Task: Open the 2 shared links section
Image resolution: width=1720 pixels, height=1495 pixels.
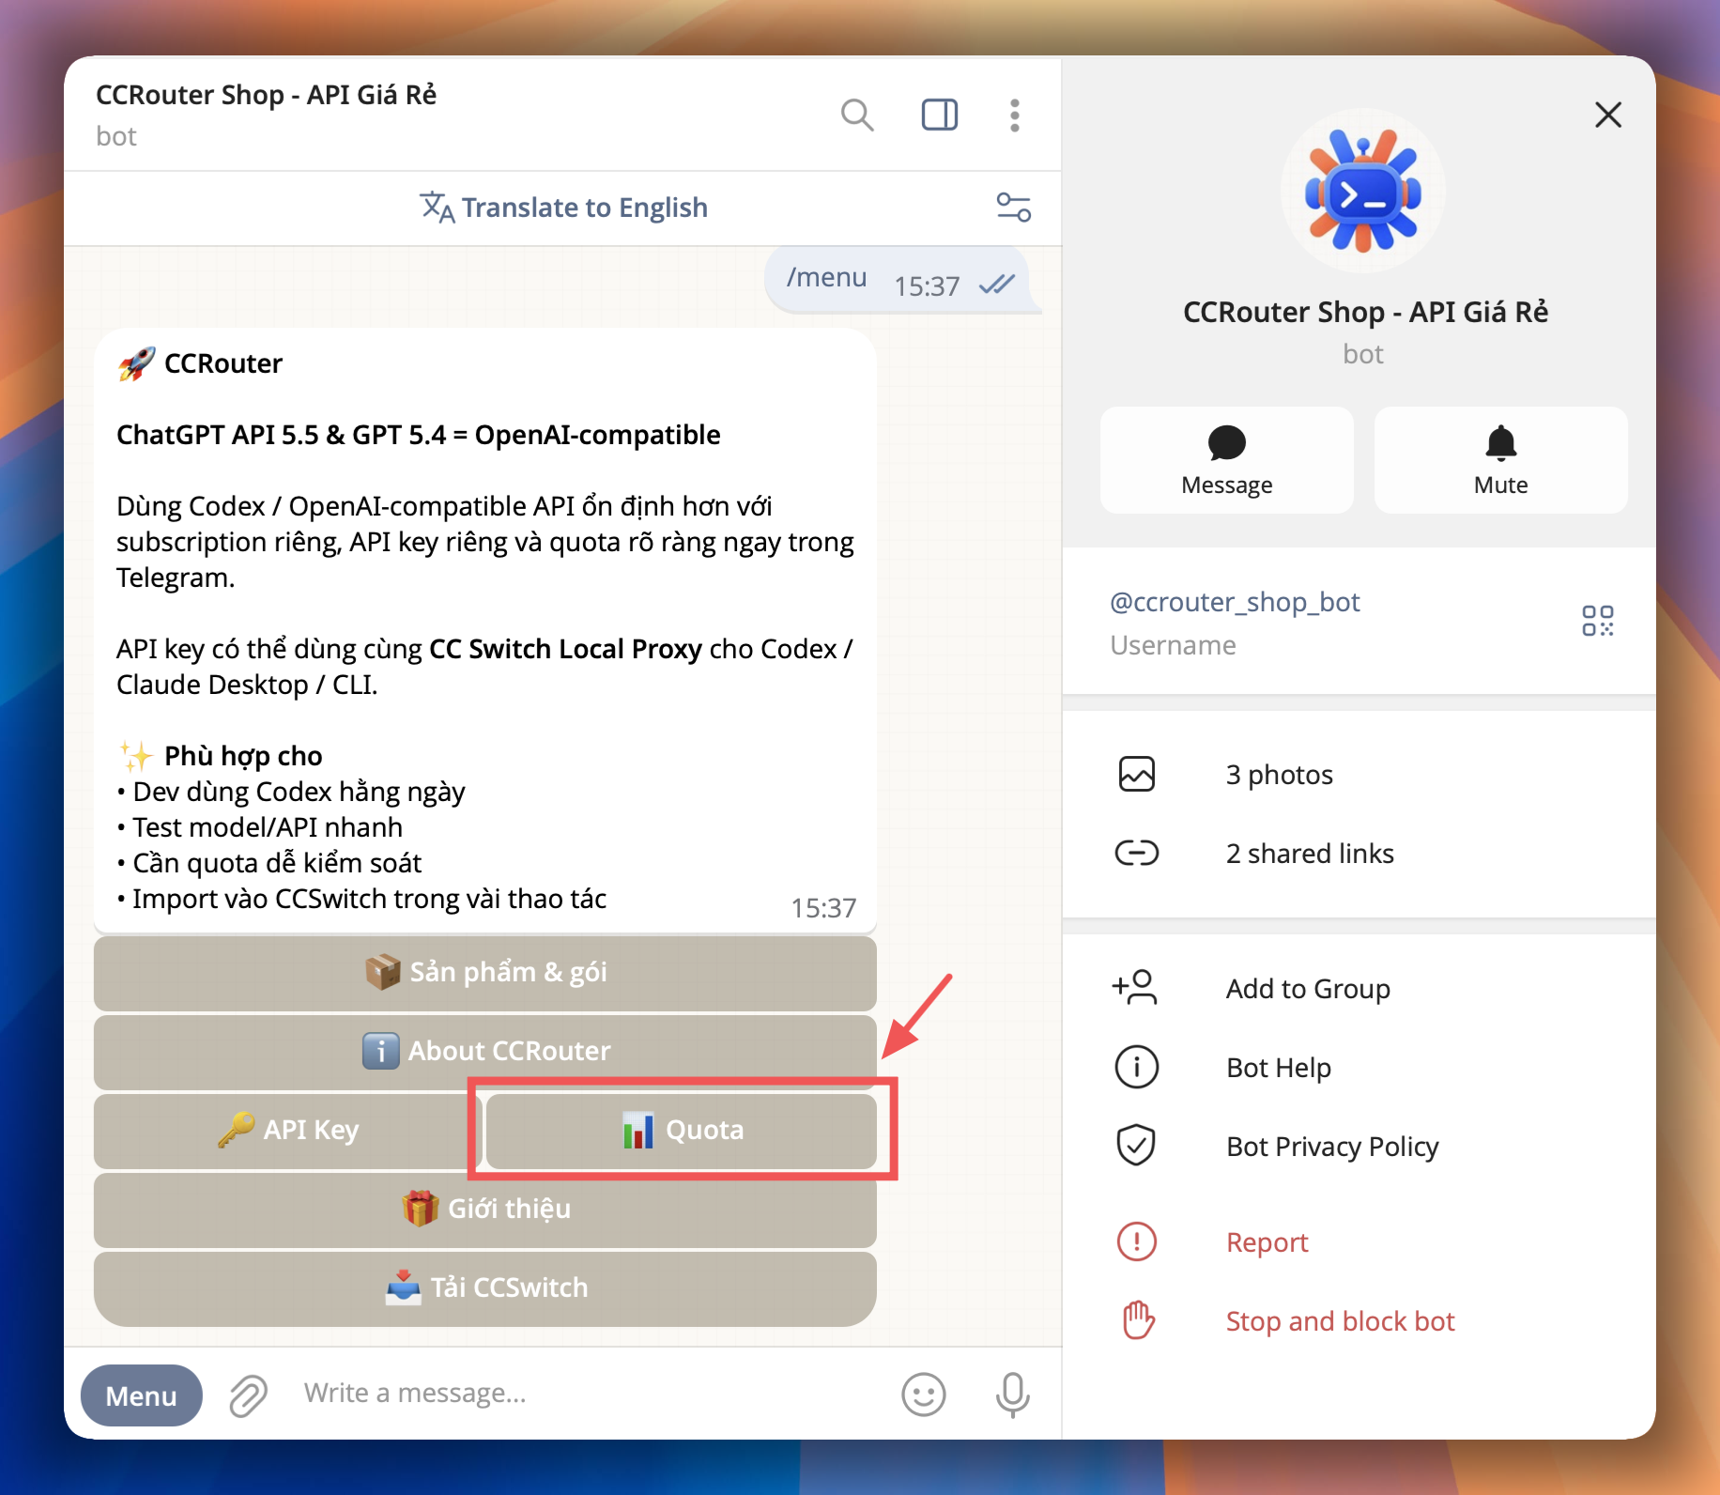Action: [x=1359, y=854]
